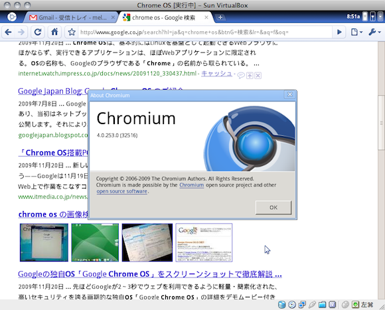Click VirtualBox network adapters icon

click(x=302, y=305)
